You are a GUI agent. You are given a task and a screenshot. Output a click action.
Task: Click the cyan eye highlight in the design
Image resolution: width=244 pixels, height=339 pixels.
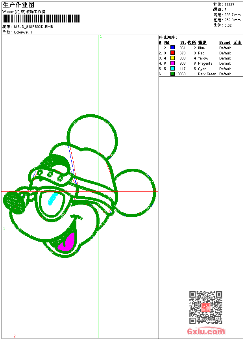tap(52, 199)
